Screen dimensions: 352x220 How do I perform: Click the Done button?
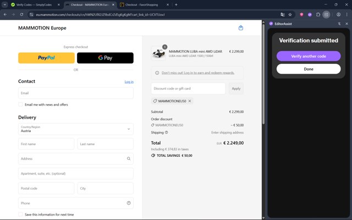click(309, 69)
